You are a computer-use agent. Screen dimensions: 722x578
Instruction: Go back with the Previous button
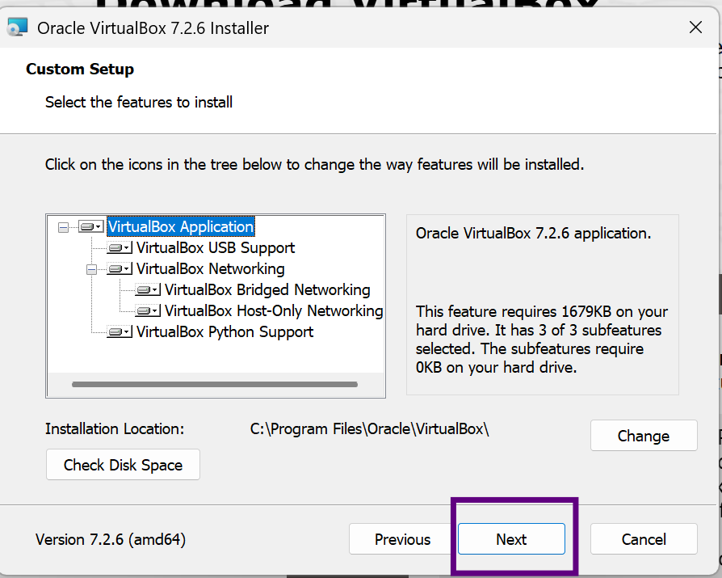click(x=402, y=539)
